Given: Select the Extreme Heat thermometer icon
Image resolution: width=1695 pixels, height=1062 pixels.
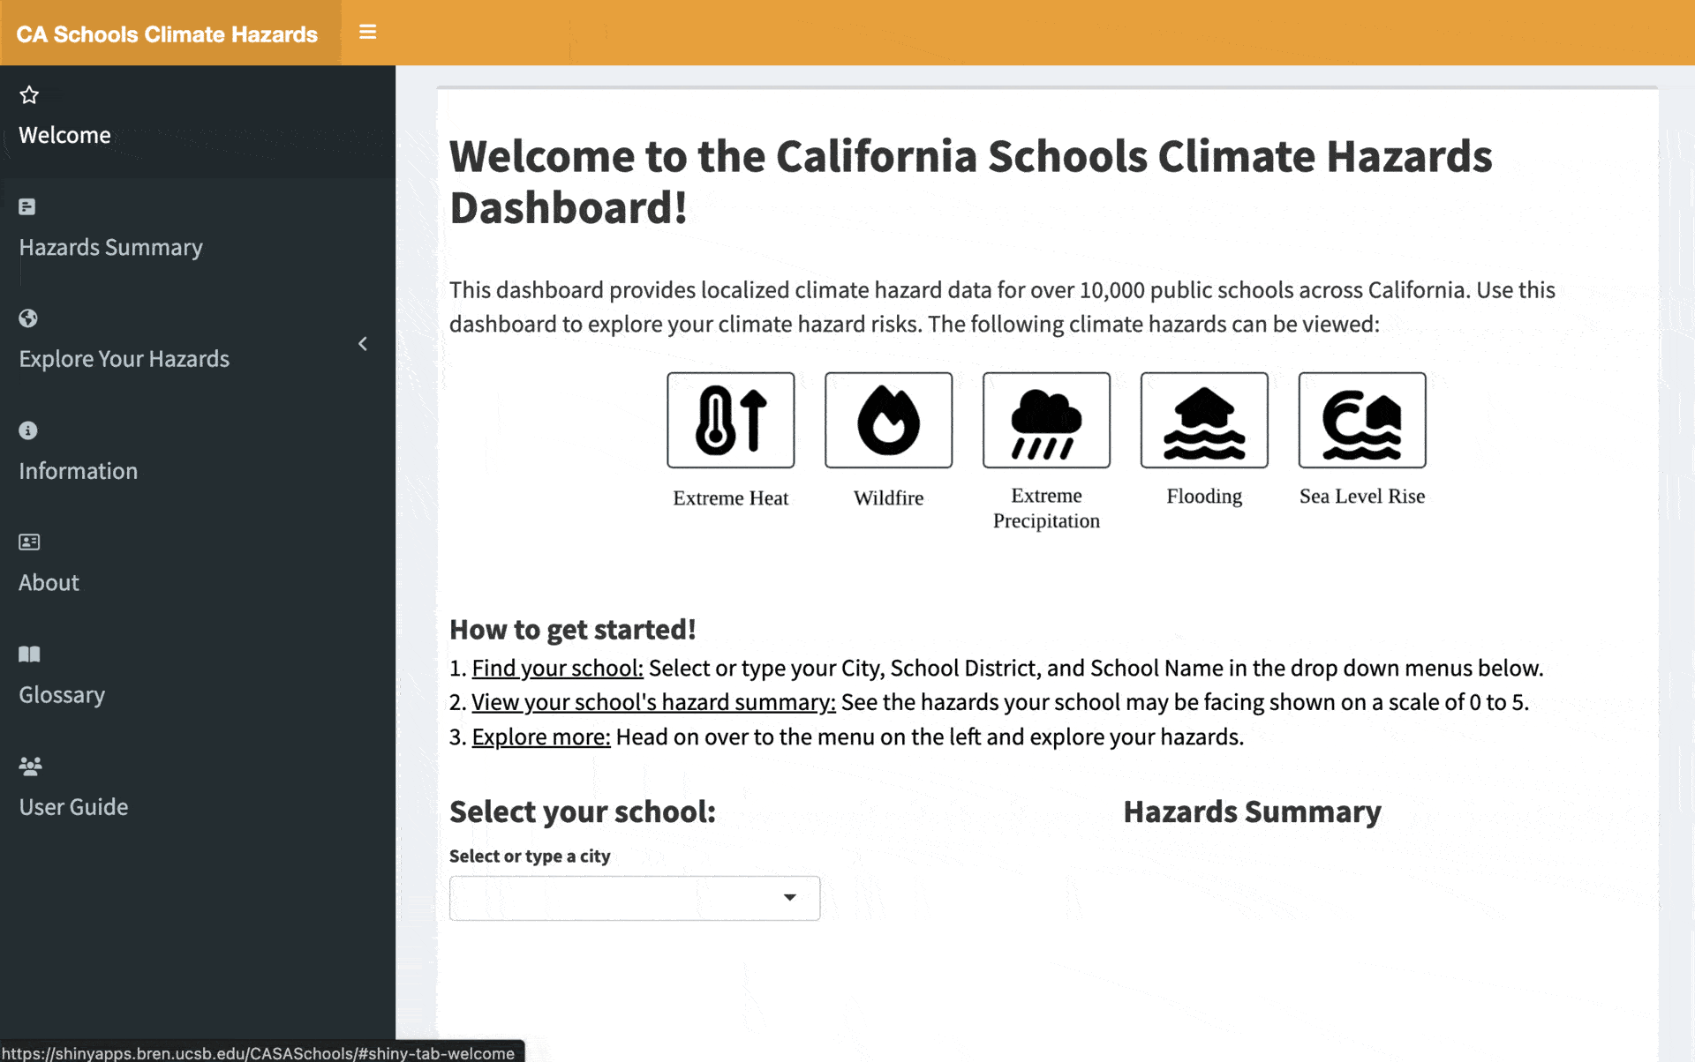Looking at the screenshot, I should 730,420.
